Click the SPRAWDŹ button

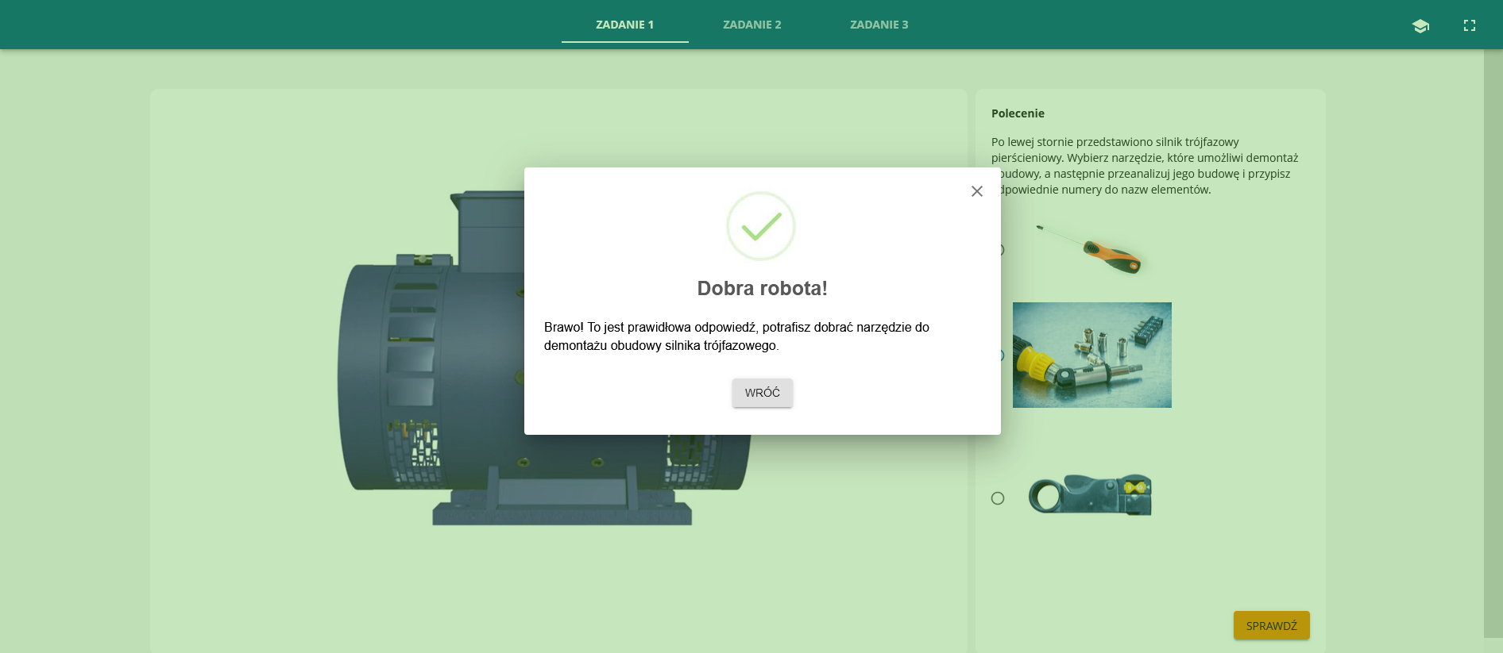click(x=1271, y=625)
